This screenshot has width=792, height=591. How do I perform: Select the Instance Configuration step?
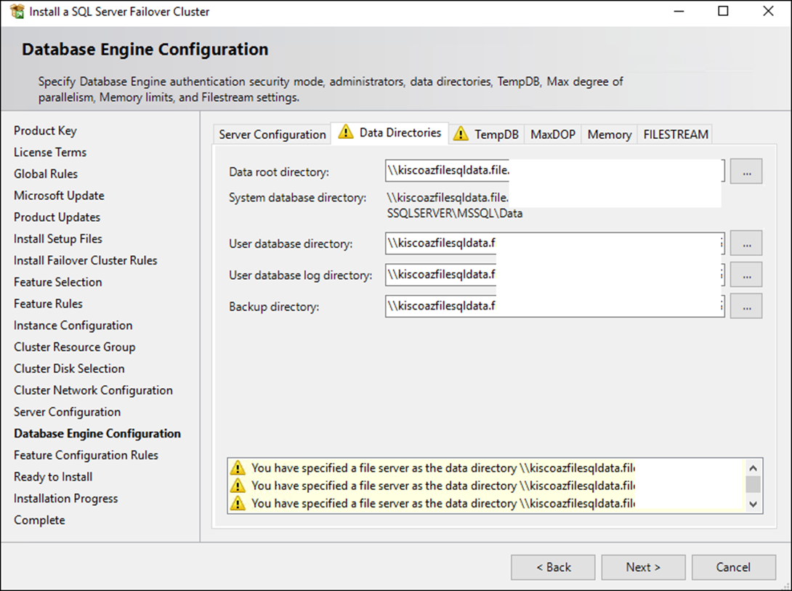coord(73,325)
